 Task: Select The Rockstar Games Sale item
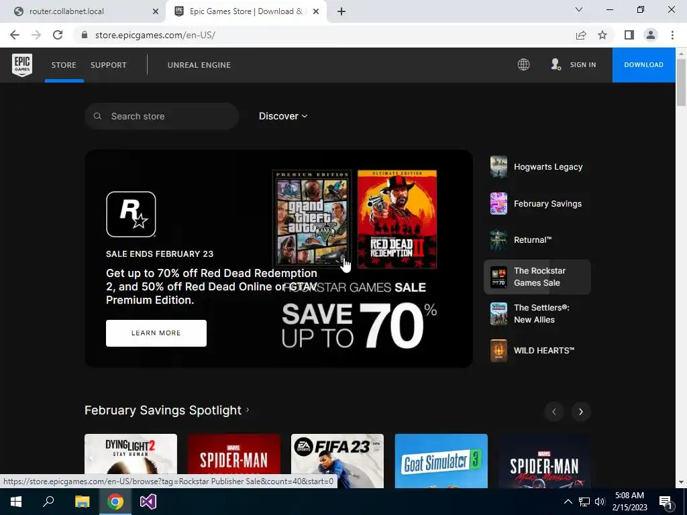tap(537, 277)
